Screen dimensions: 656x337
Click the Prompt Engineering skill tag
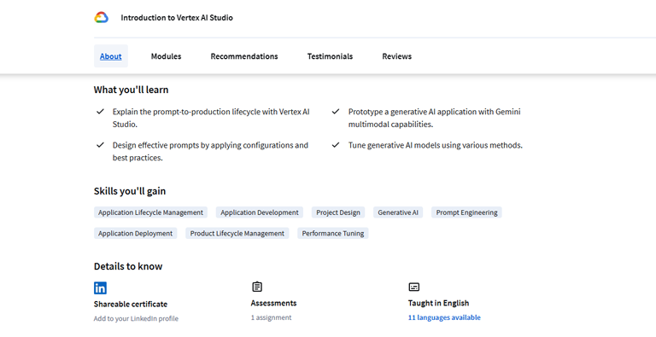point(466,212)
